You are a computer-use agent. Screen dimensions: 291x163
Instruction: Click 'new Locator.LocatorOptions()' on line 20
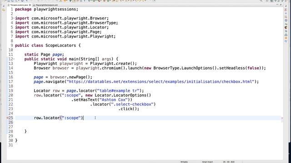[x=118, y=95]
